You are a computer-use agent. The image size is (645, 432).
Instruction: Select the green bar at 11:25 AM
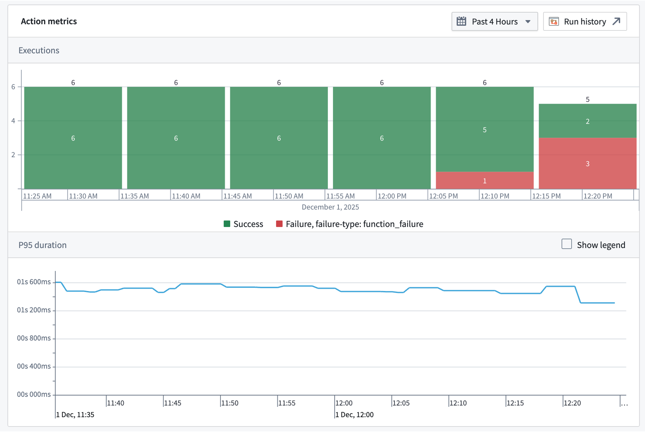click(73, 138)
